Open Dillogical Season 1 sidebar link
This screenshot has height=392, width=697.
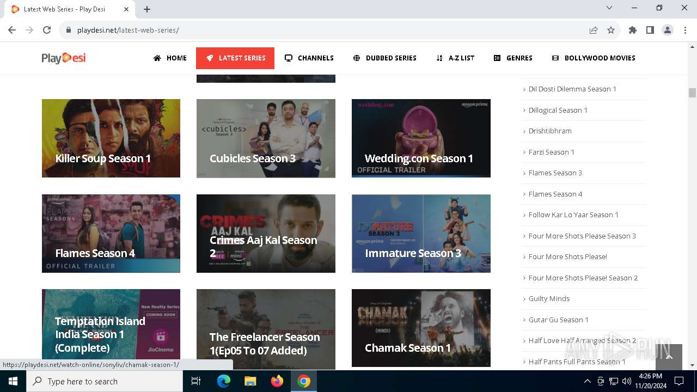pyautogui.click(x=558, y=110)
